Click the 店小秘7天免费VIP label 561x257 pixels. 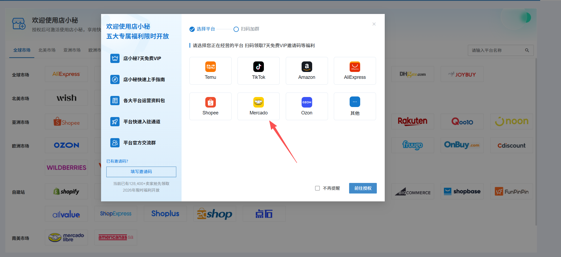[x=142, y=58]
